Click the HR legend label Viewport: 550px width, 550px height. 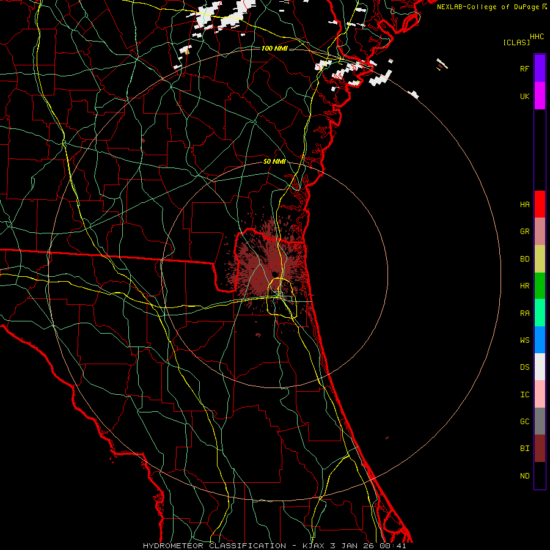(x=524, y=286)
